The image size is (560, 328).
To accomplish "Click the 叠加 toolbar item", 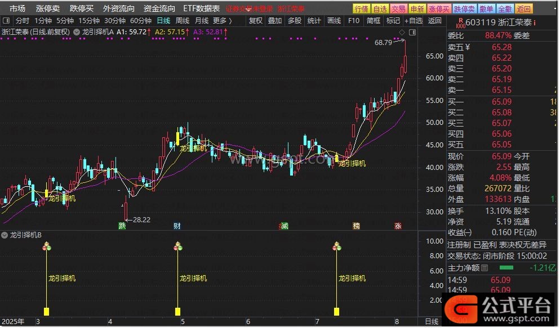I will [x=275, y=21].
